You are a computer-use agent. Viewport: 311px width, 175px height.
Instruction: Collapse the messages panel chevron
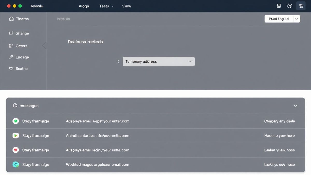click(295, 106)
